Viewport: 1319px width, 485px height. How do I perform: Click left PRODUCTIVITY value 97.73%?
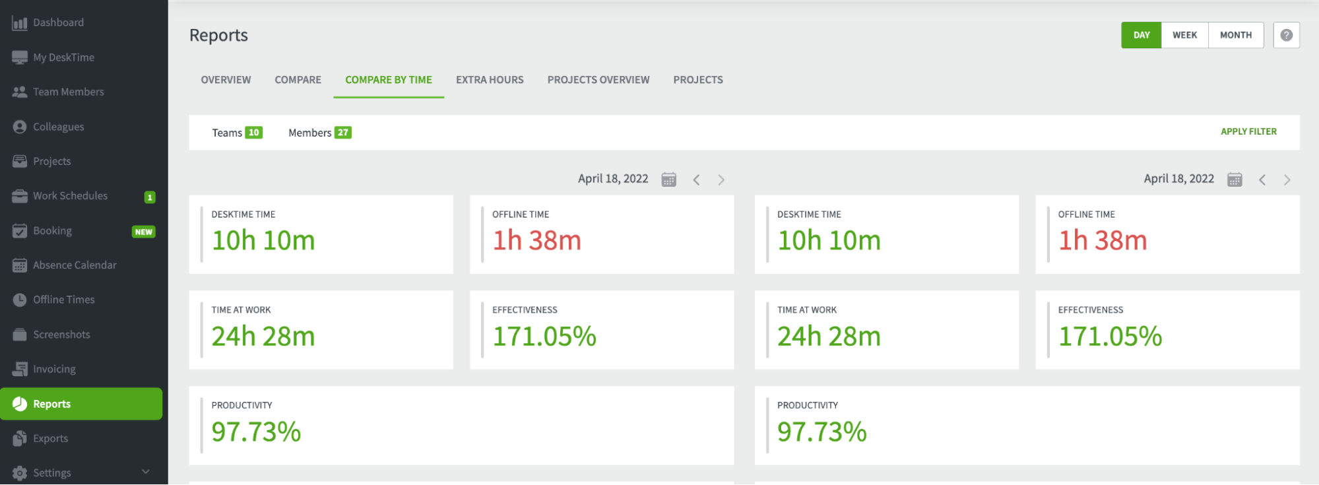pyautogui.click(x=256, y=432)
